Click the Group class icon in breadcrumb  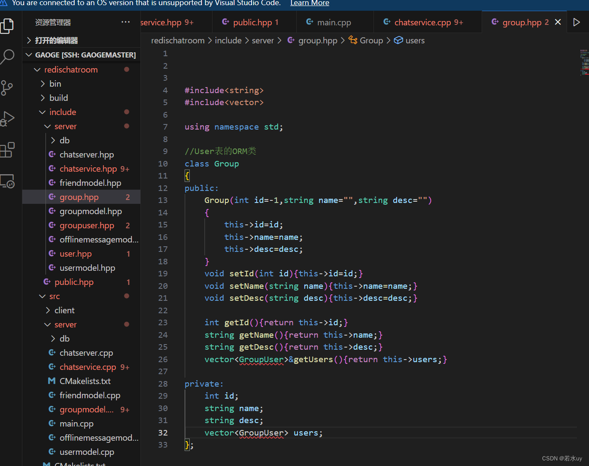[353, 40]
